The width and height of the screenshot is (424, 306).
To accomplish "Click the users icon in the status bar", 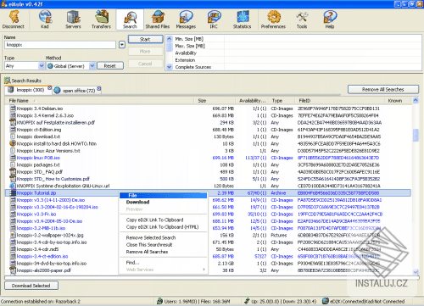I will point(159,301).
